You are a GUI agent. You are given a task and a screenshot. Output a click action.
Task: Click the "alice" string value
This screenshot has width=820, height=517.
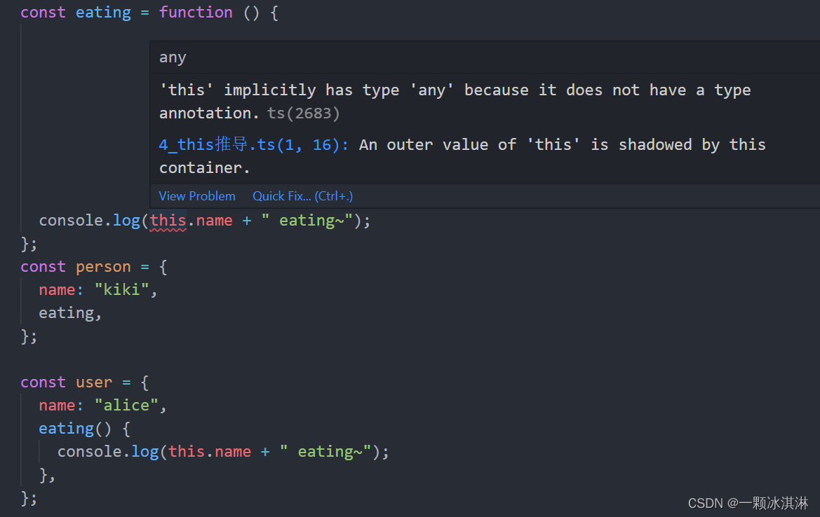126,405
